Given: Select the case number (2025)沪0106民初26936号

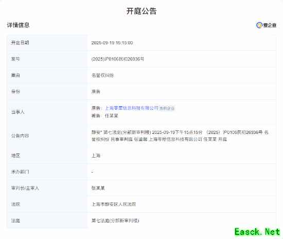Looking at the screenshot, I should 118,59.
